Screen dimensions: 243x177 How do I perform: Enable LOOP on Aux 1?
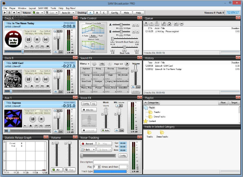tap(48, 126)
